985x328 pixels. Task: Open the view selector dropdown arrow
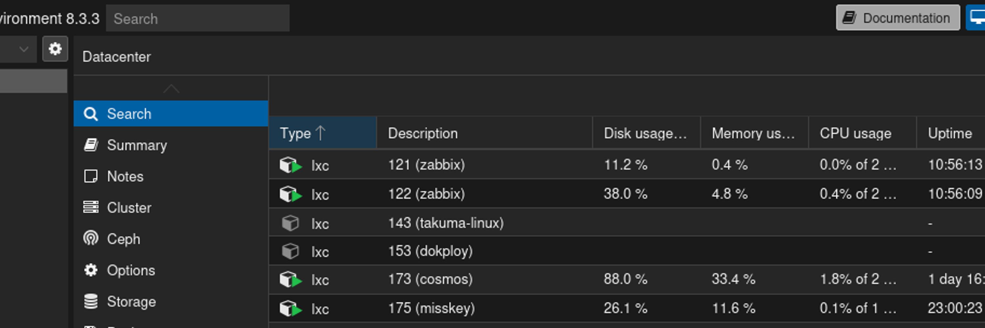(24, 49)
